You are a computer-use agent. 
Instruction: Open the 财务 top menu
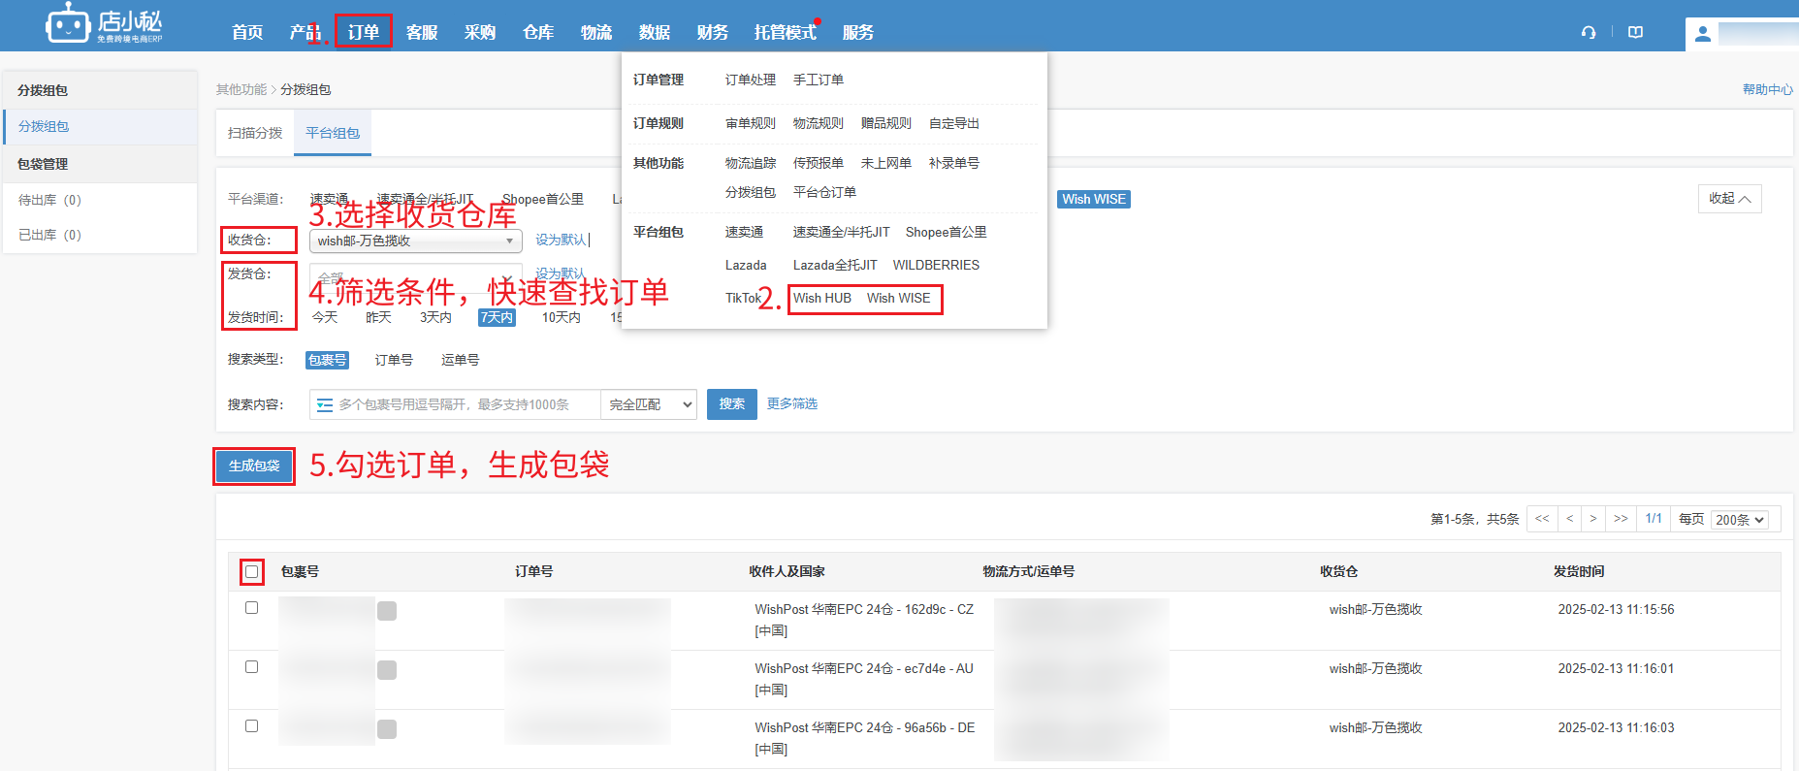[x=713, y=32]
